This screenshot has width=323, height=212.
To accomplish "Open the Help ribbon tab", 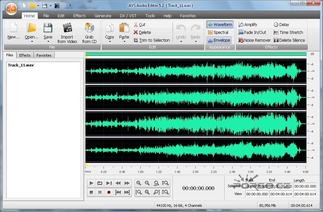I will tap(167, 16).
